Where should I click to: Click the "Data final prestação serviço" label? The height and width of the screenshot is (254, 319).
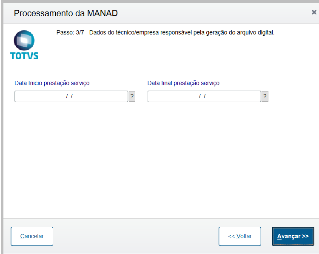pos(183,83)
